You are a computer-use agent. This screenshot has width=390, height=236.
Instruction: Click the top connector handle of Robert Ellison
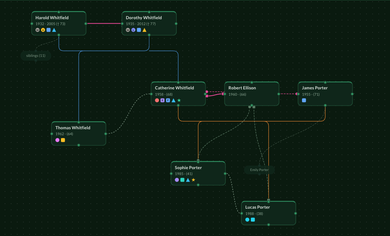pos(251,82)
